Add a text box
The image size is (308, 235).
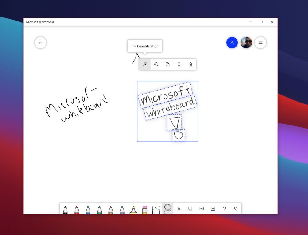click(179, 209)
